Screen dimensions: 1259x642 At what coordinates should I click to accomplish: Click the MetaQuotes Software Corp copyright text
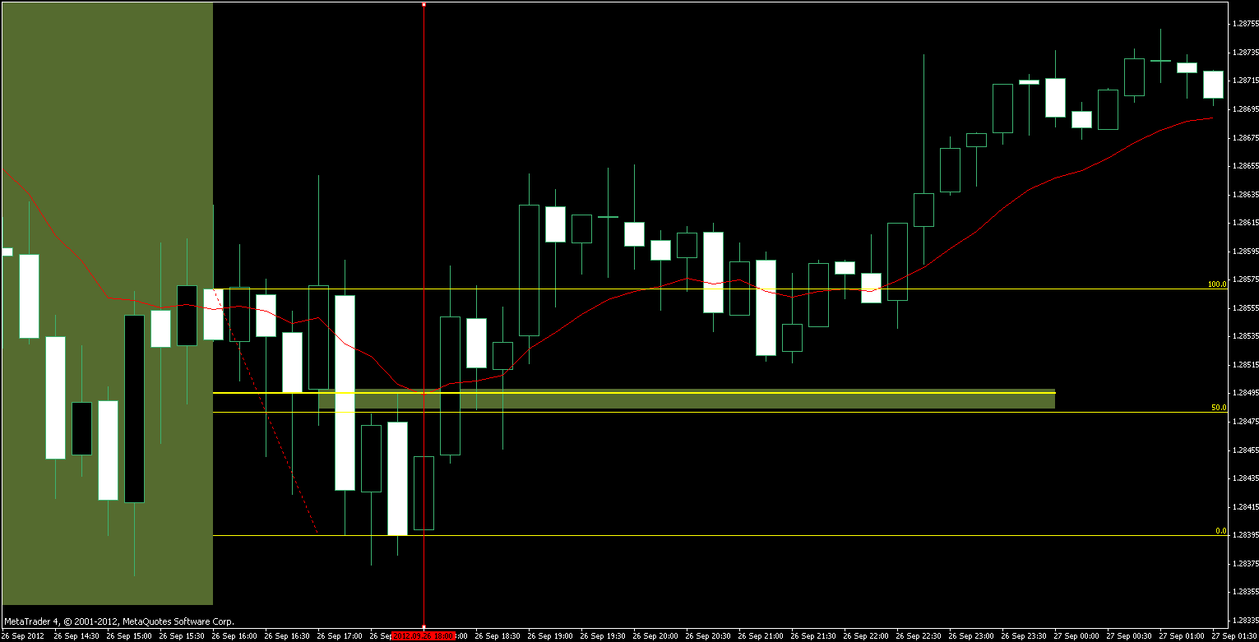[119, 621]
